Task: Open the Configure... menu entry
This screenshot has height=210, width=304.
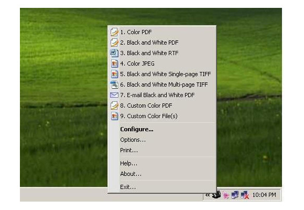Action: [x=137, y=129]
